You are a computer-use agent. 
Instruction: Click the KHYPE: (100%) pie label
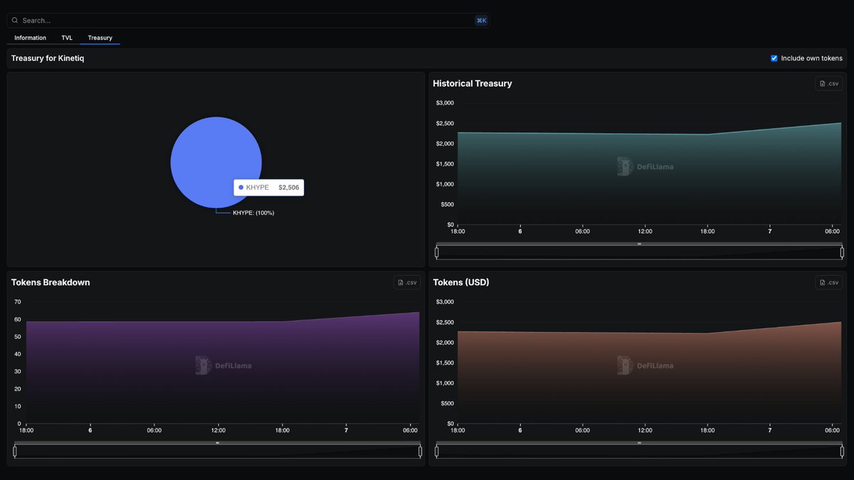coord(253,213)
